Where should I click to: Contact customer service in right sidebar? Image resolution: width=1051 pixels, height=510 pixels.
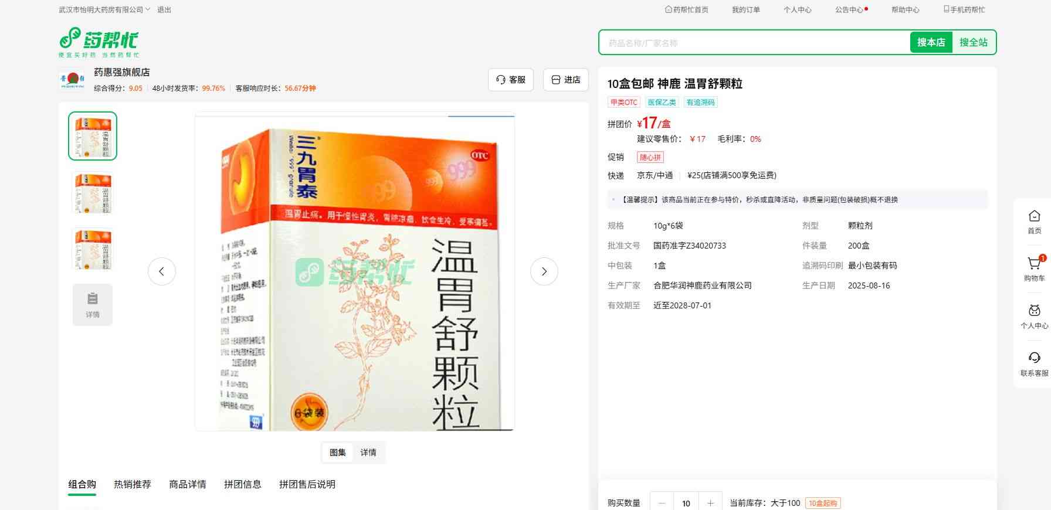1034,363
